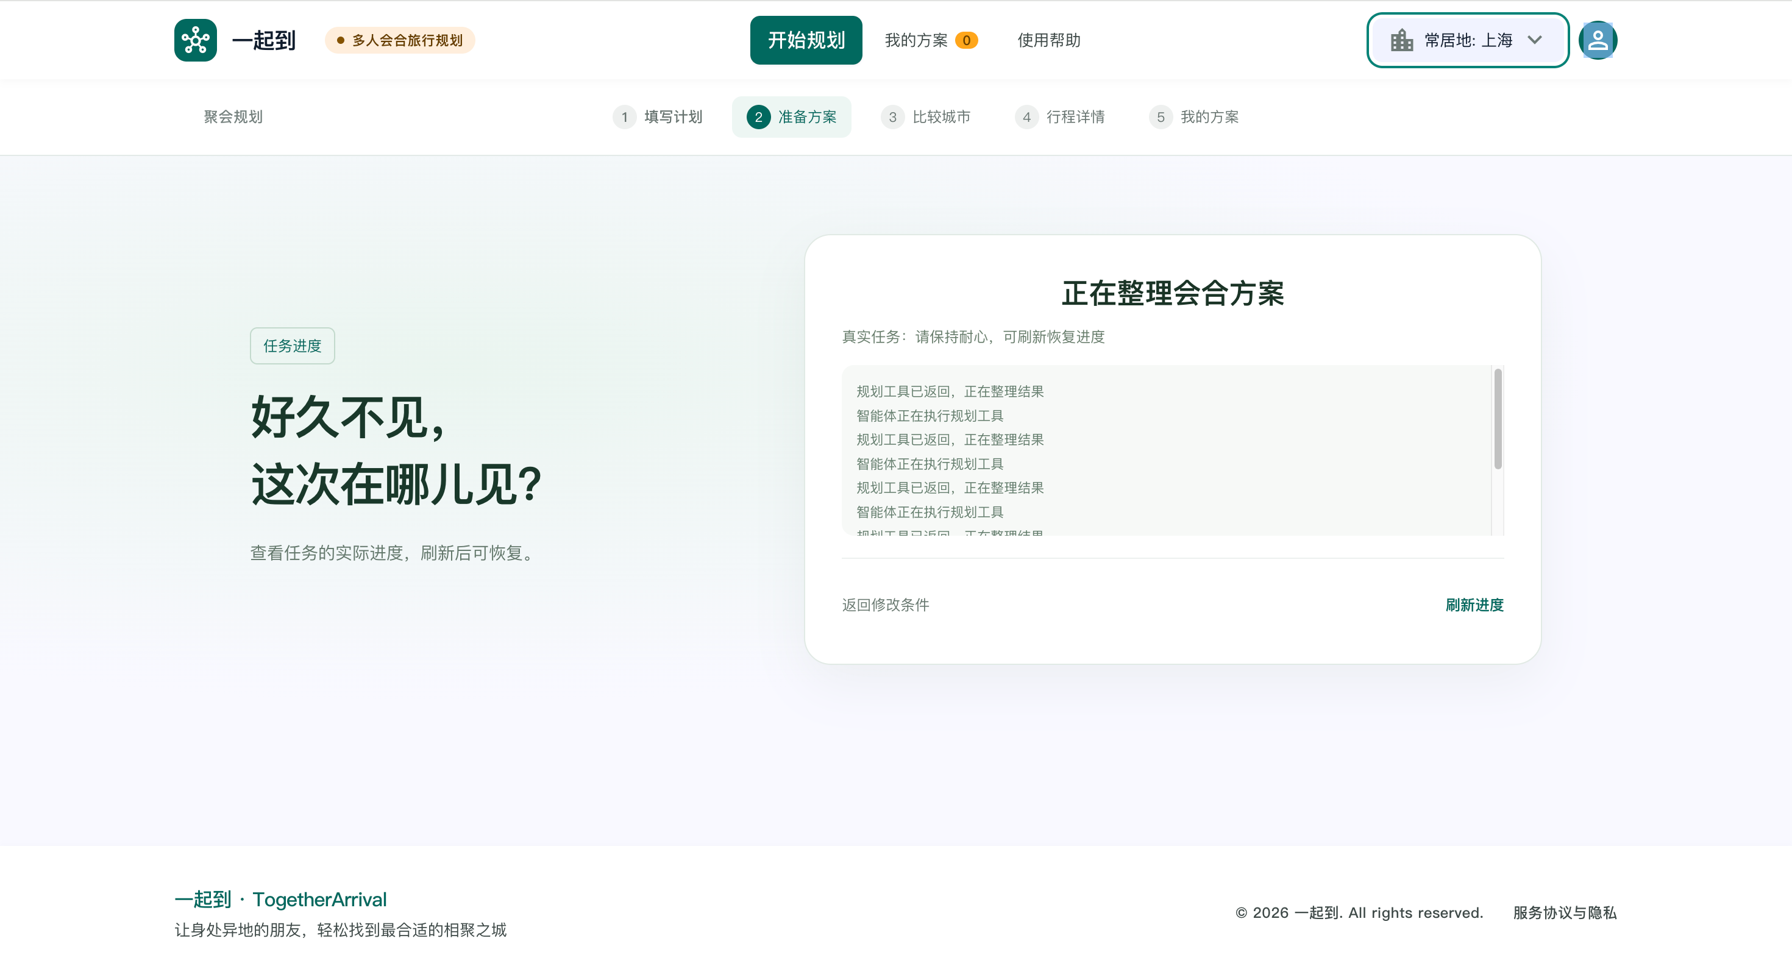Click the 一起到 brand name text

pyautogui.click(x=264, y=40)
